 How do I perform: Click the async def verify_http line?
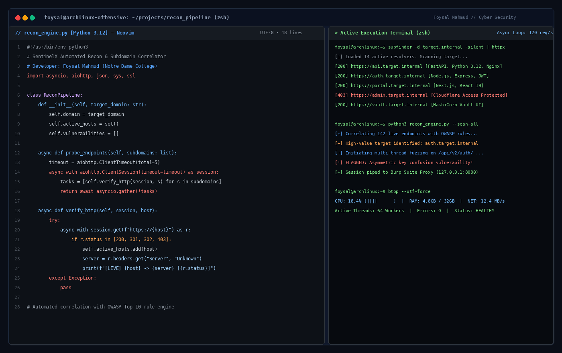point(98,211)
